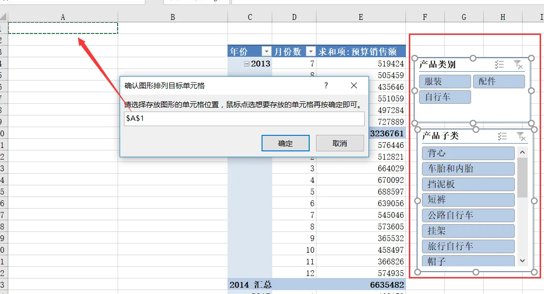Select the 帽子 slicer item

[468, 261]
